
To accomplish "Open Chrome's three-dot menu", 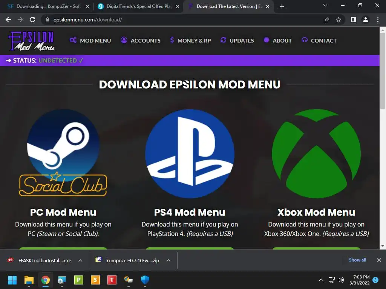I will (x=378, y=20).
